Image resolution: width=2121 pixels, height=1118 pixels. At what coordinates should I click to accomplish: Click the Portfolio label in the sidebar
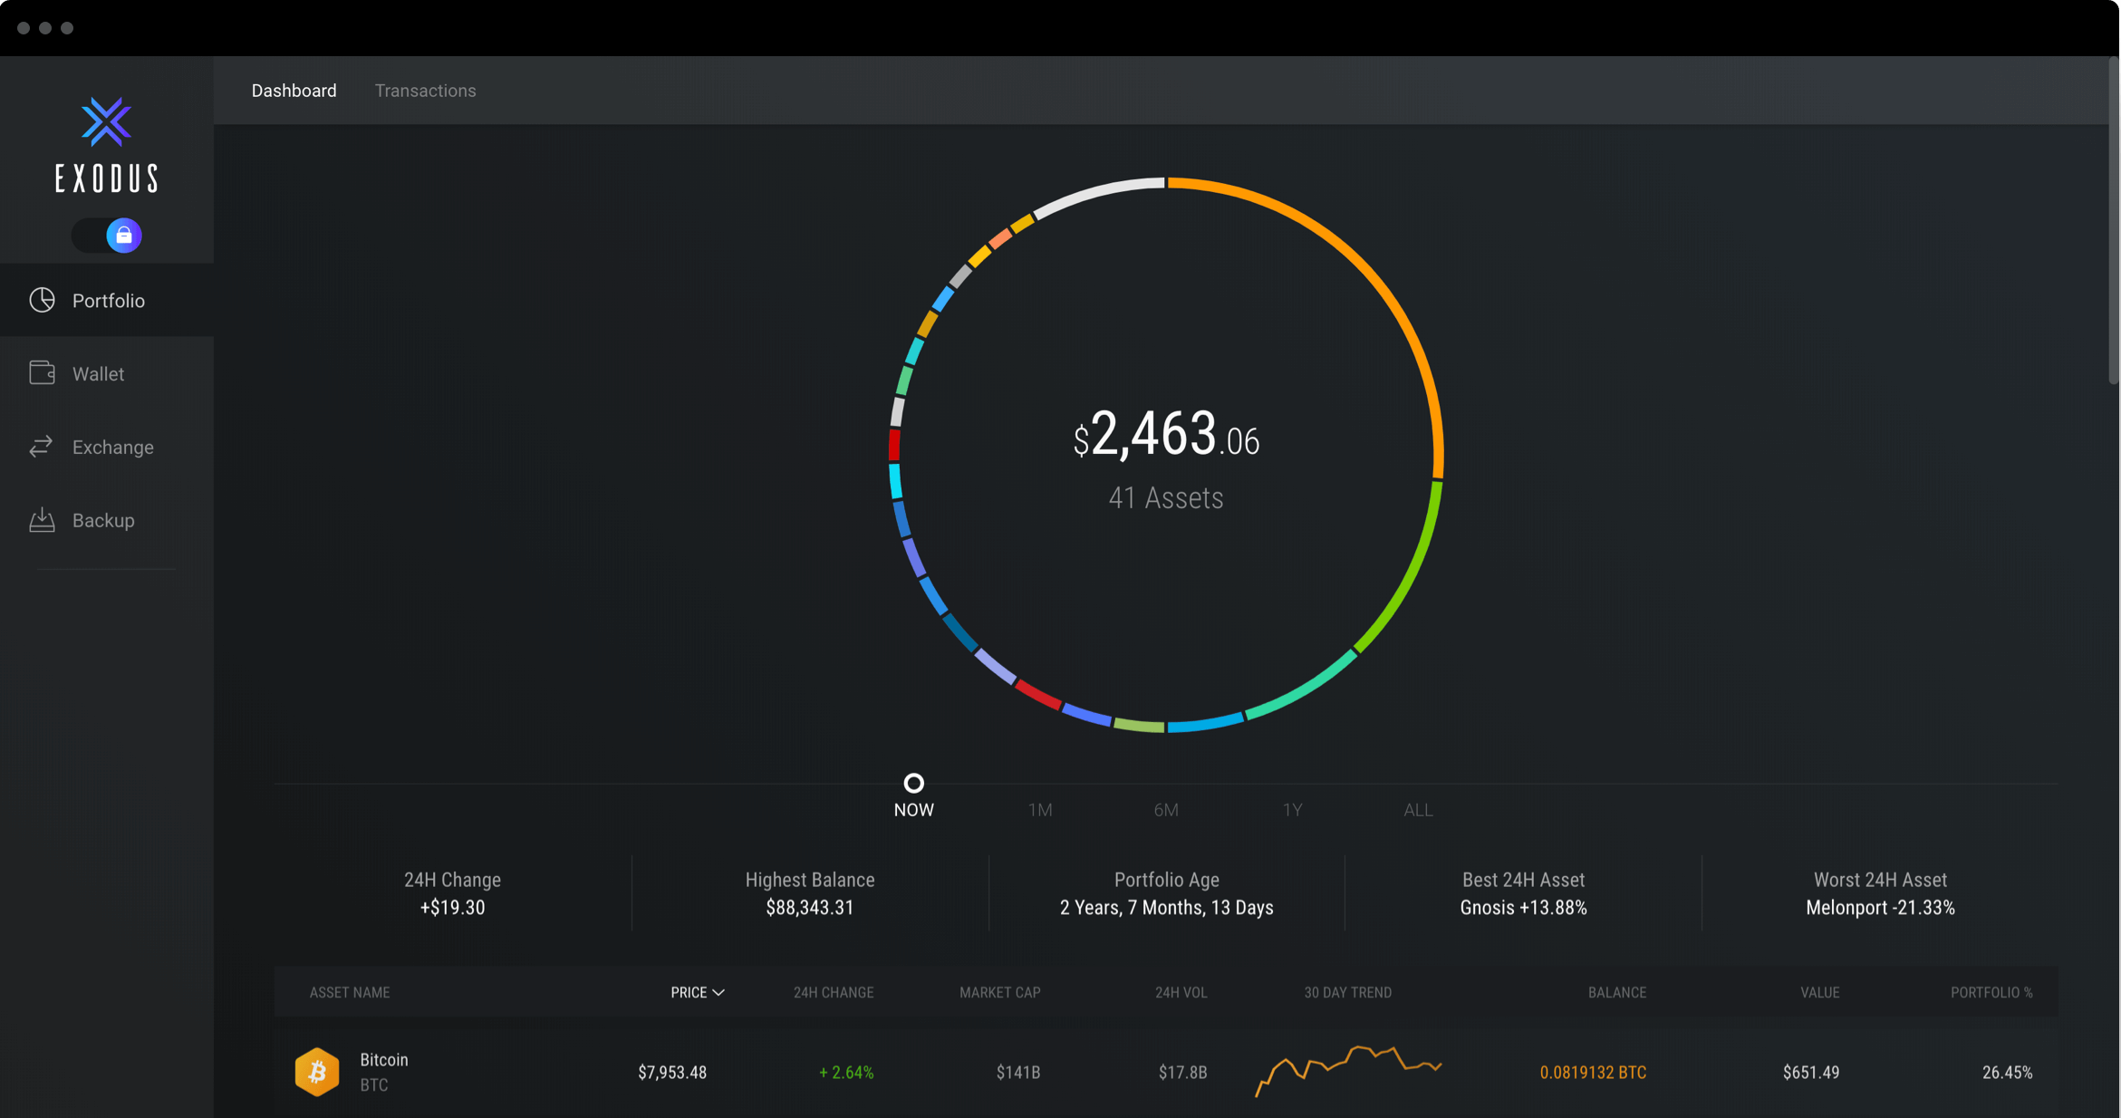pyautogui.click(x=109, y=300)
